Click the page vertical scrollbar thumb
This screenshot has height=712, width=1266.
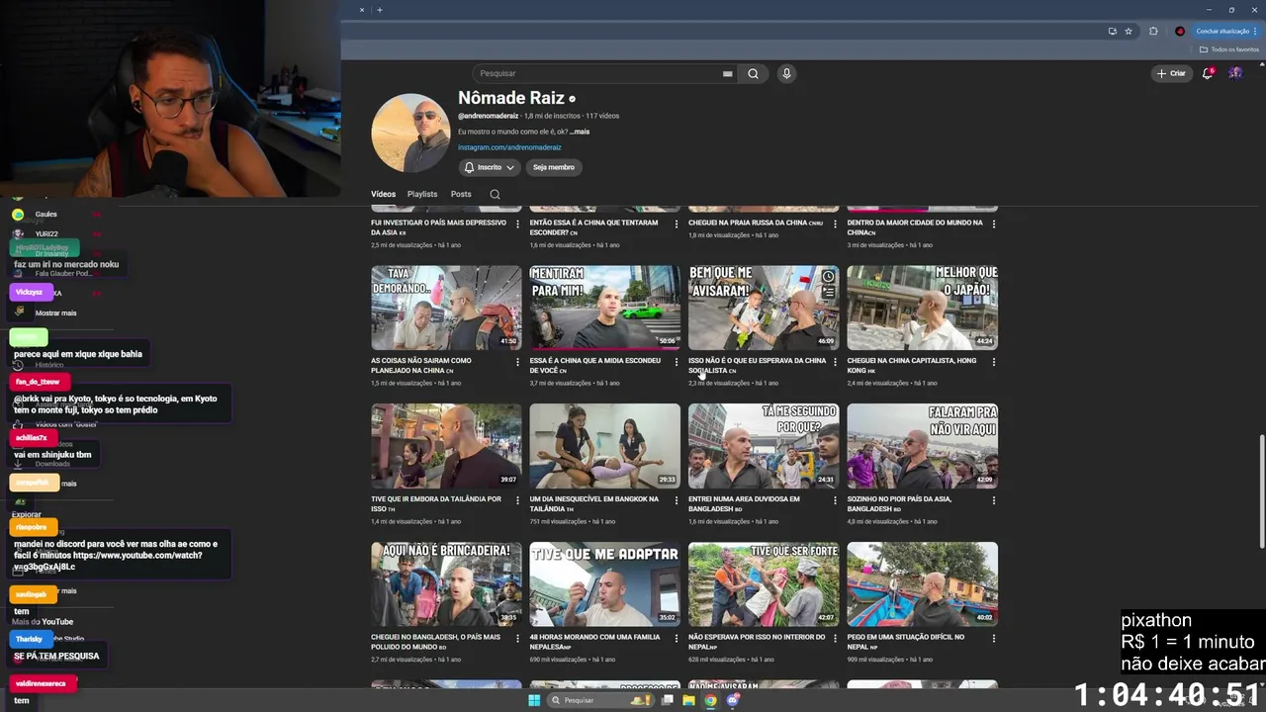(1261, 489)
